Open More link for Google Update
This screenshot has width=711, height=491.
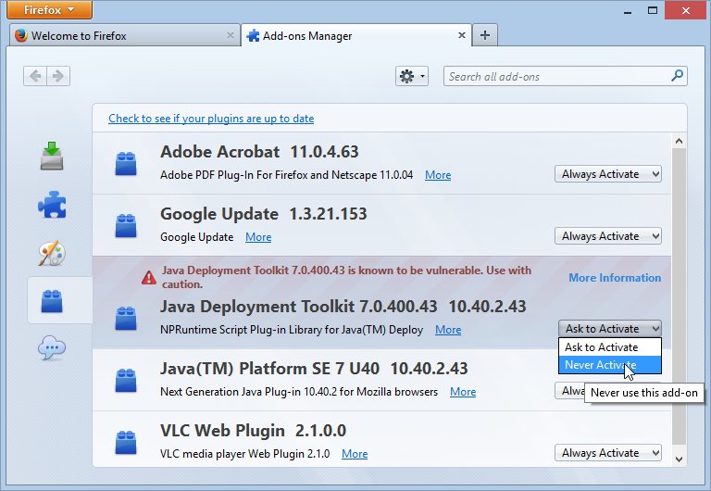[x=258, y=237]
